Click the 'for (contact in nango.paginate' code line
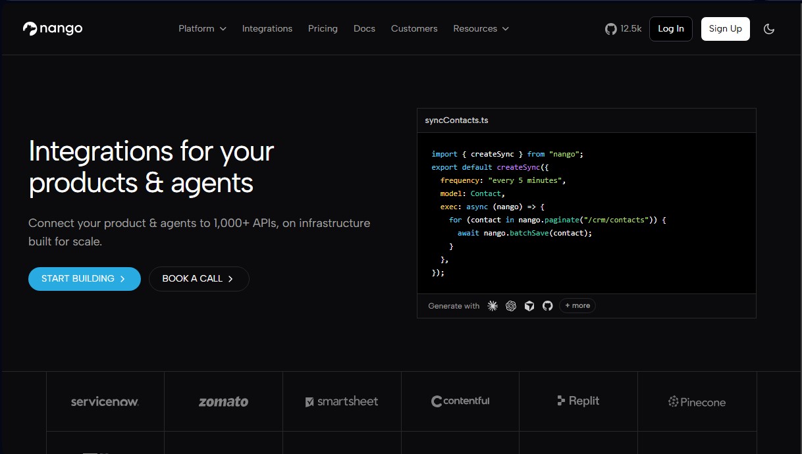The width and height of the screenshot is (802, 454). (x=558, y=220)
